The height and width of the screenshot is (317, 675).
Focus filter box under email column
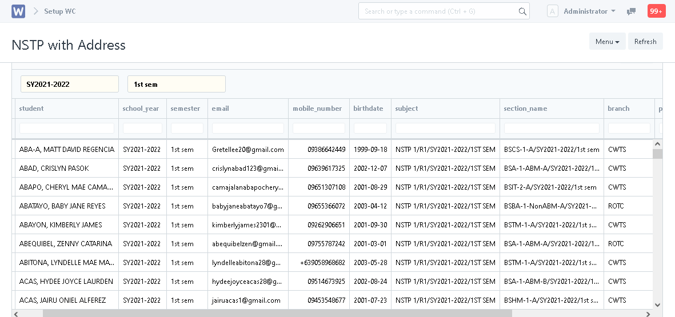(x=248, y=128)
